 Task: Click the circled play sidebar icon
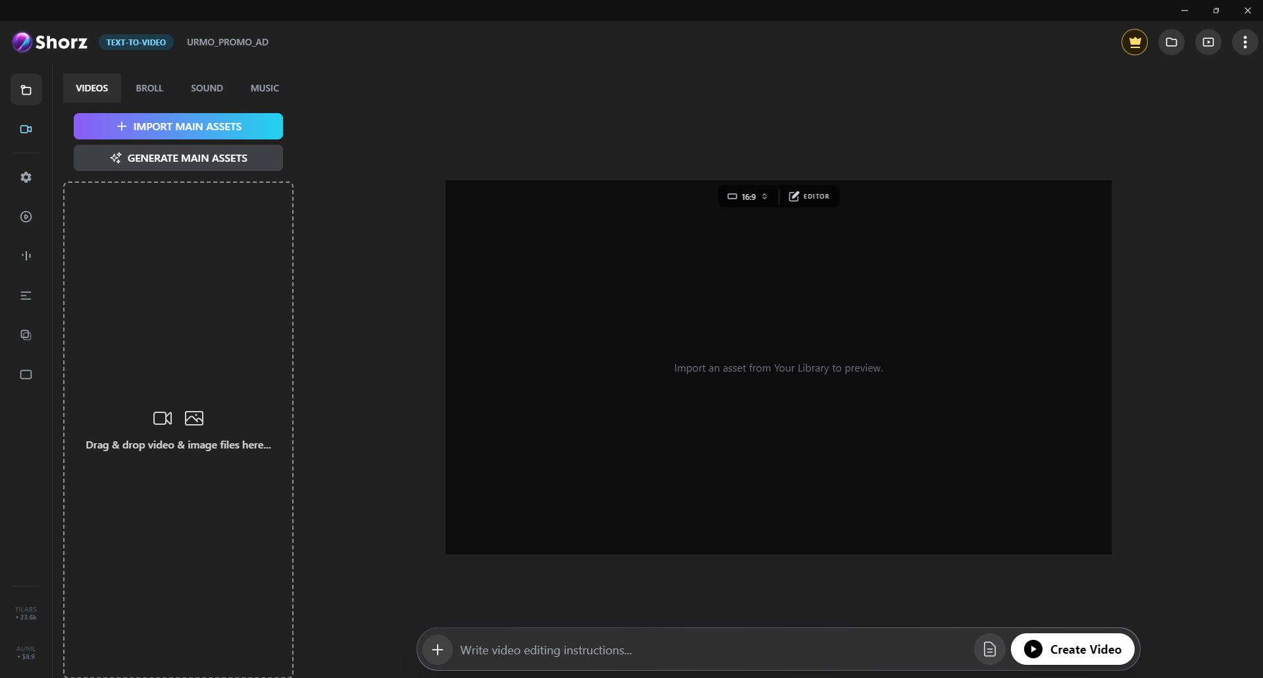[x=26, y=217]
